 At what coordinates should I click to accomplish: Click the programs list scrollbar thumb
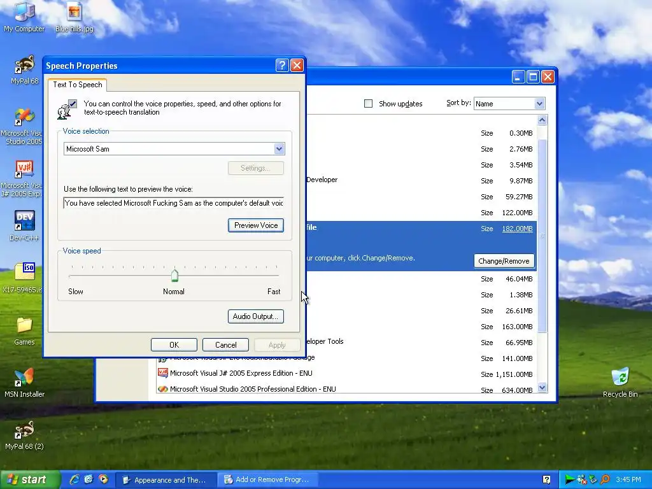542,236
